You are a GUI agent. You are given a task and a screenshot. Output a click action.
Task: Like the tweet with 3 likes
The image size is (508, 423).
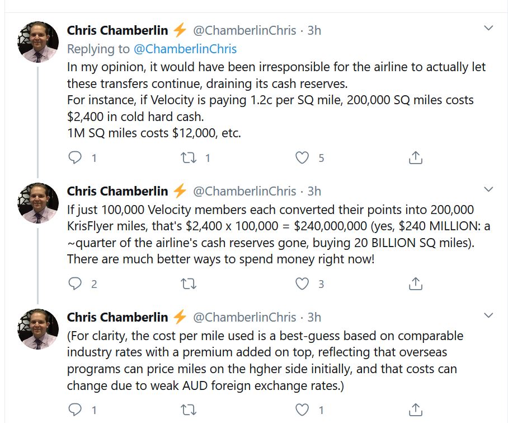pos(302,284)
